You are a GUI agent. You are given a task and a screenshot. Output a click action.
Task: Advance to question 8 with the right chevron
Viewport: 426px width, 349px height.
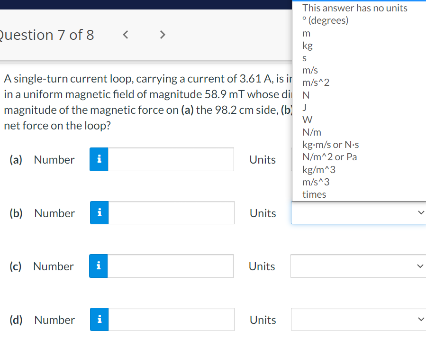click(x=162, y=34)
